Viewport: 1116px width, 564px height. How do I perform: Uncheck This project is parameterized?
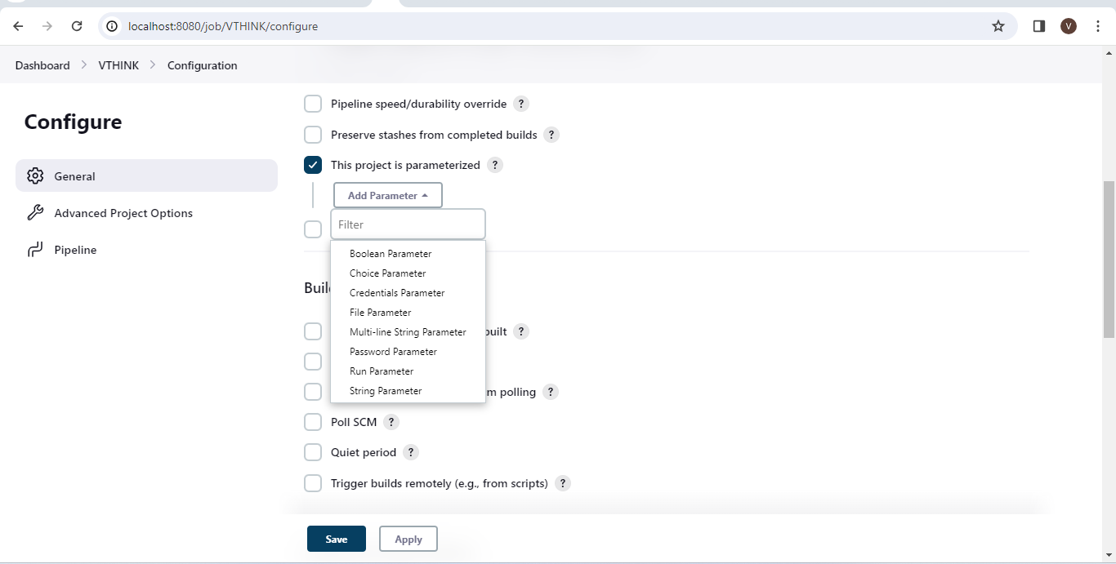[x=313, y=165]
